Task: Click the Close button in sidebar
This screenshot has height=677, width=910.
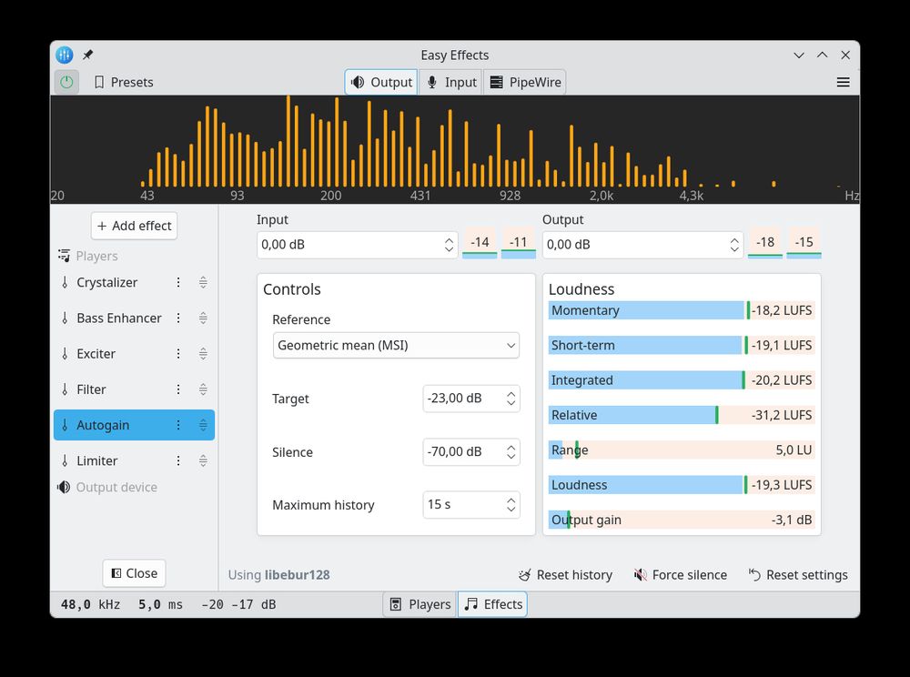Action: (134, 573)
